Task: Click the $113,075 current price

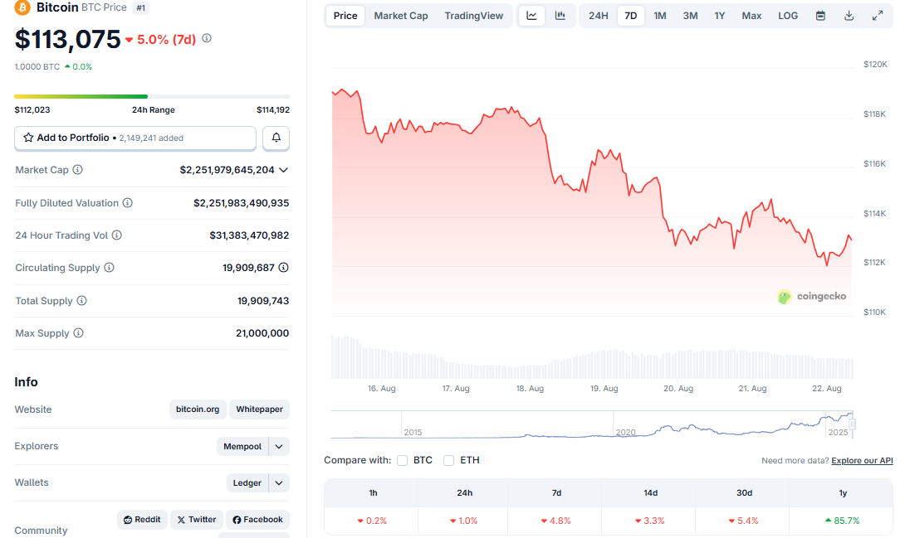Action: coord(67,40)
